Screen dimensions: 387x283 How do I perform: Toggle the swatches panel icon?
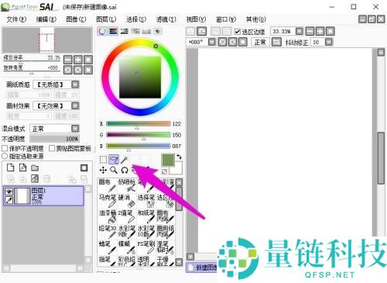(x=147, y=31)
